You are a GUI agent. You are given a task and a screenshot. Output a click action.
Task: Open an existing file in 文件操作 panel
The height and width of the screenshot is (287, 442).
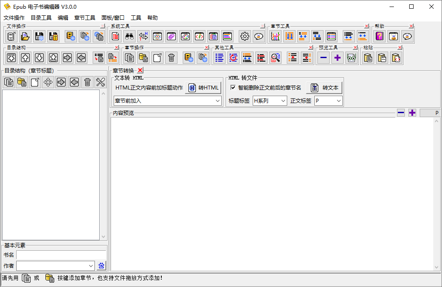coord(25,36)
